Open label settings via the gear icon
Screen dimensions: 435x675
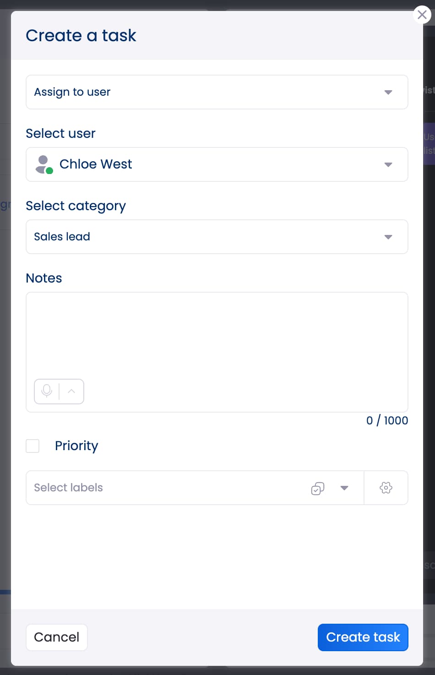point(386,488)
